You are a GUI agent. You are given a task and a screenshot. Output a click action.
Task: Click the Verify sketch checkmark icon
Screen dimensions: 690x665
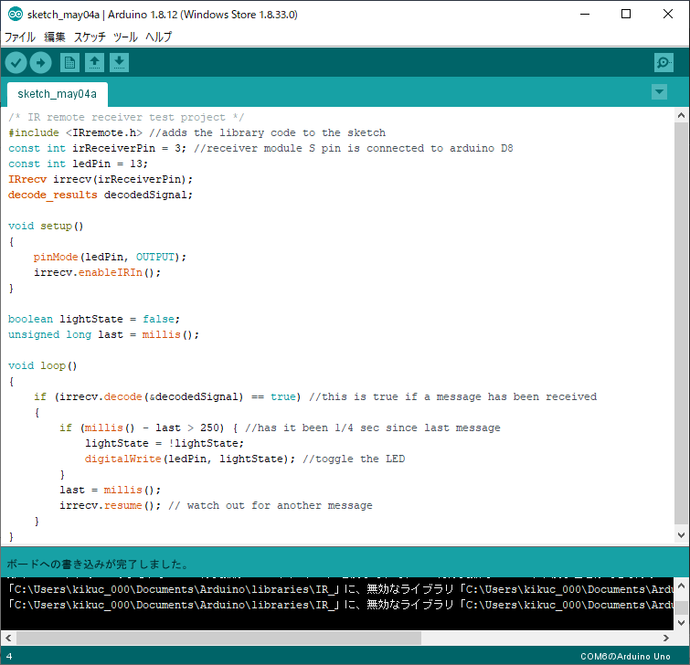pyautogui.click(x=16, y=62)
